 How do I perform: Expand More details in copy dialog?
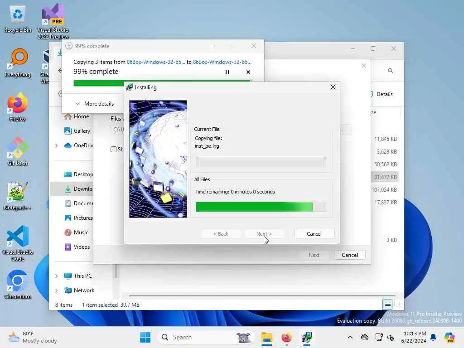point(95,104)
